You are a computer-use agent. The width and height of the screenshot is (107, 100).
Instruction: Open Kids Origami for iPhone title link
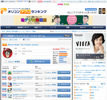point(21,71)
